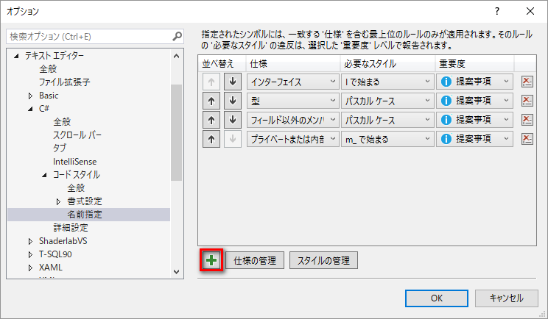The height and width of the screenshot is (319, 548).
Task: Select ファイル拡張子 in the tree
Action: tap(64, 82)
